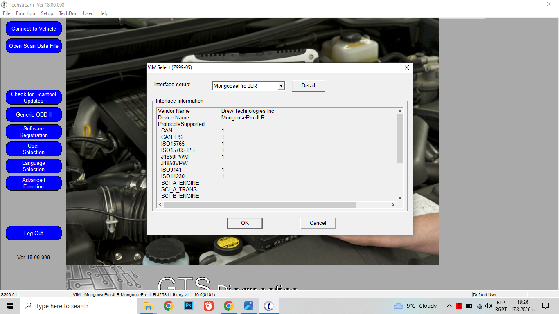Open the notification center icon
559x314 pixels.
[545, 306]
